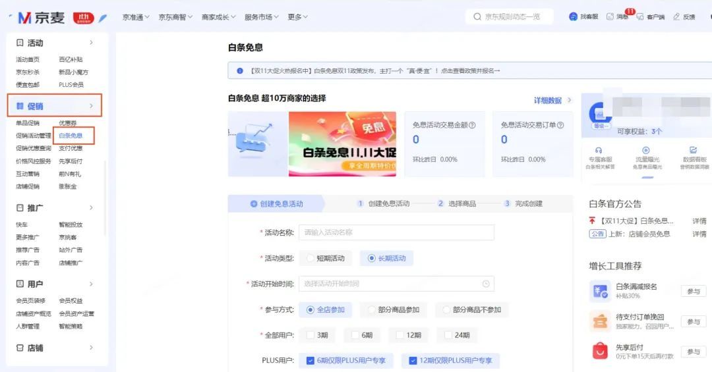
Task: Choose 部分商品不参加 participation radio
Action: pos(446,309)
